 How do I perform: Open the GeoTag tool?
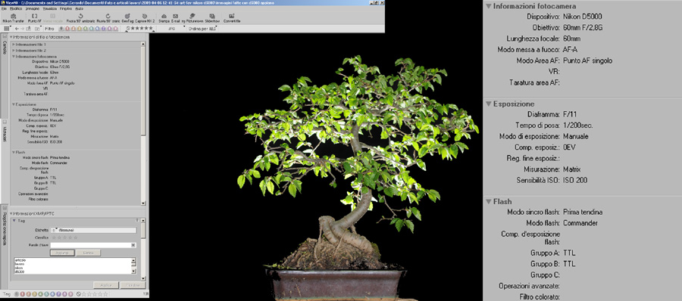(x=128, y=18)
